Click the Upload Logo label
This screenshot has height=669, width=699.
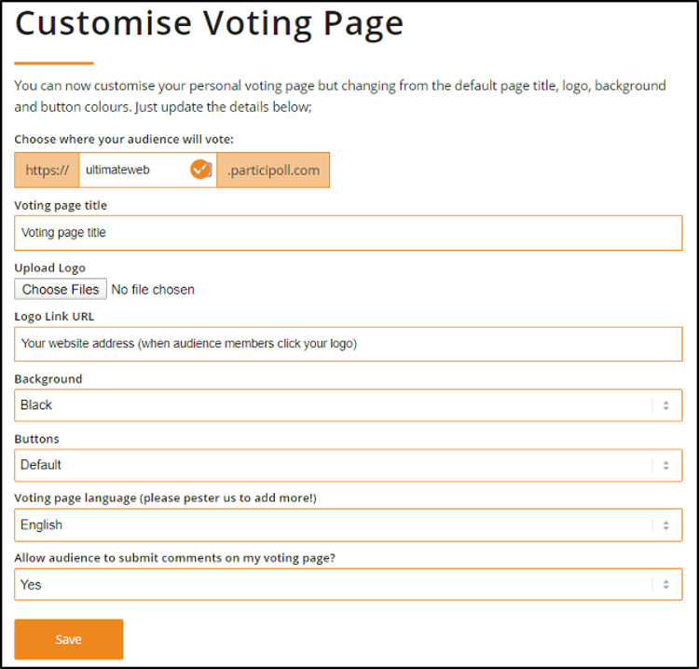click(x=50, y=267)
